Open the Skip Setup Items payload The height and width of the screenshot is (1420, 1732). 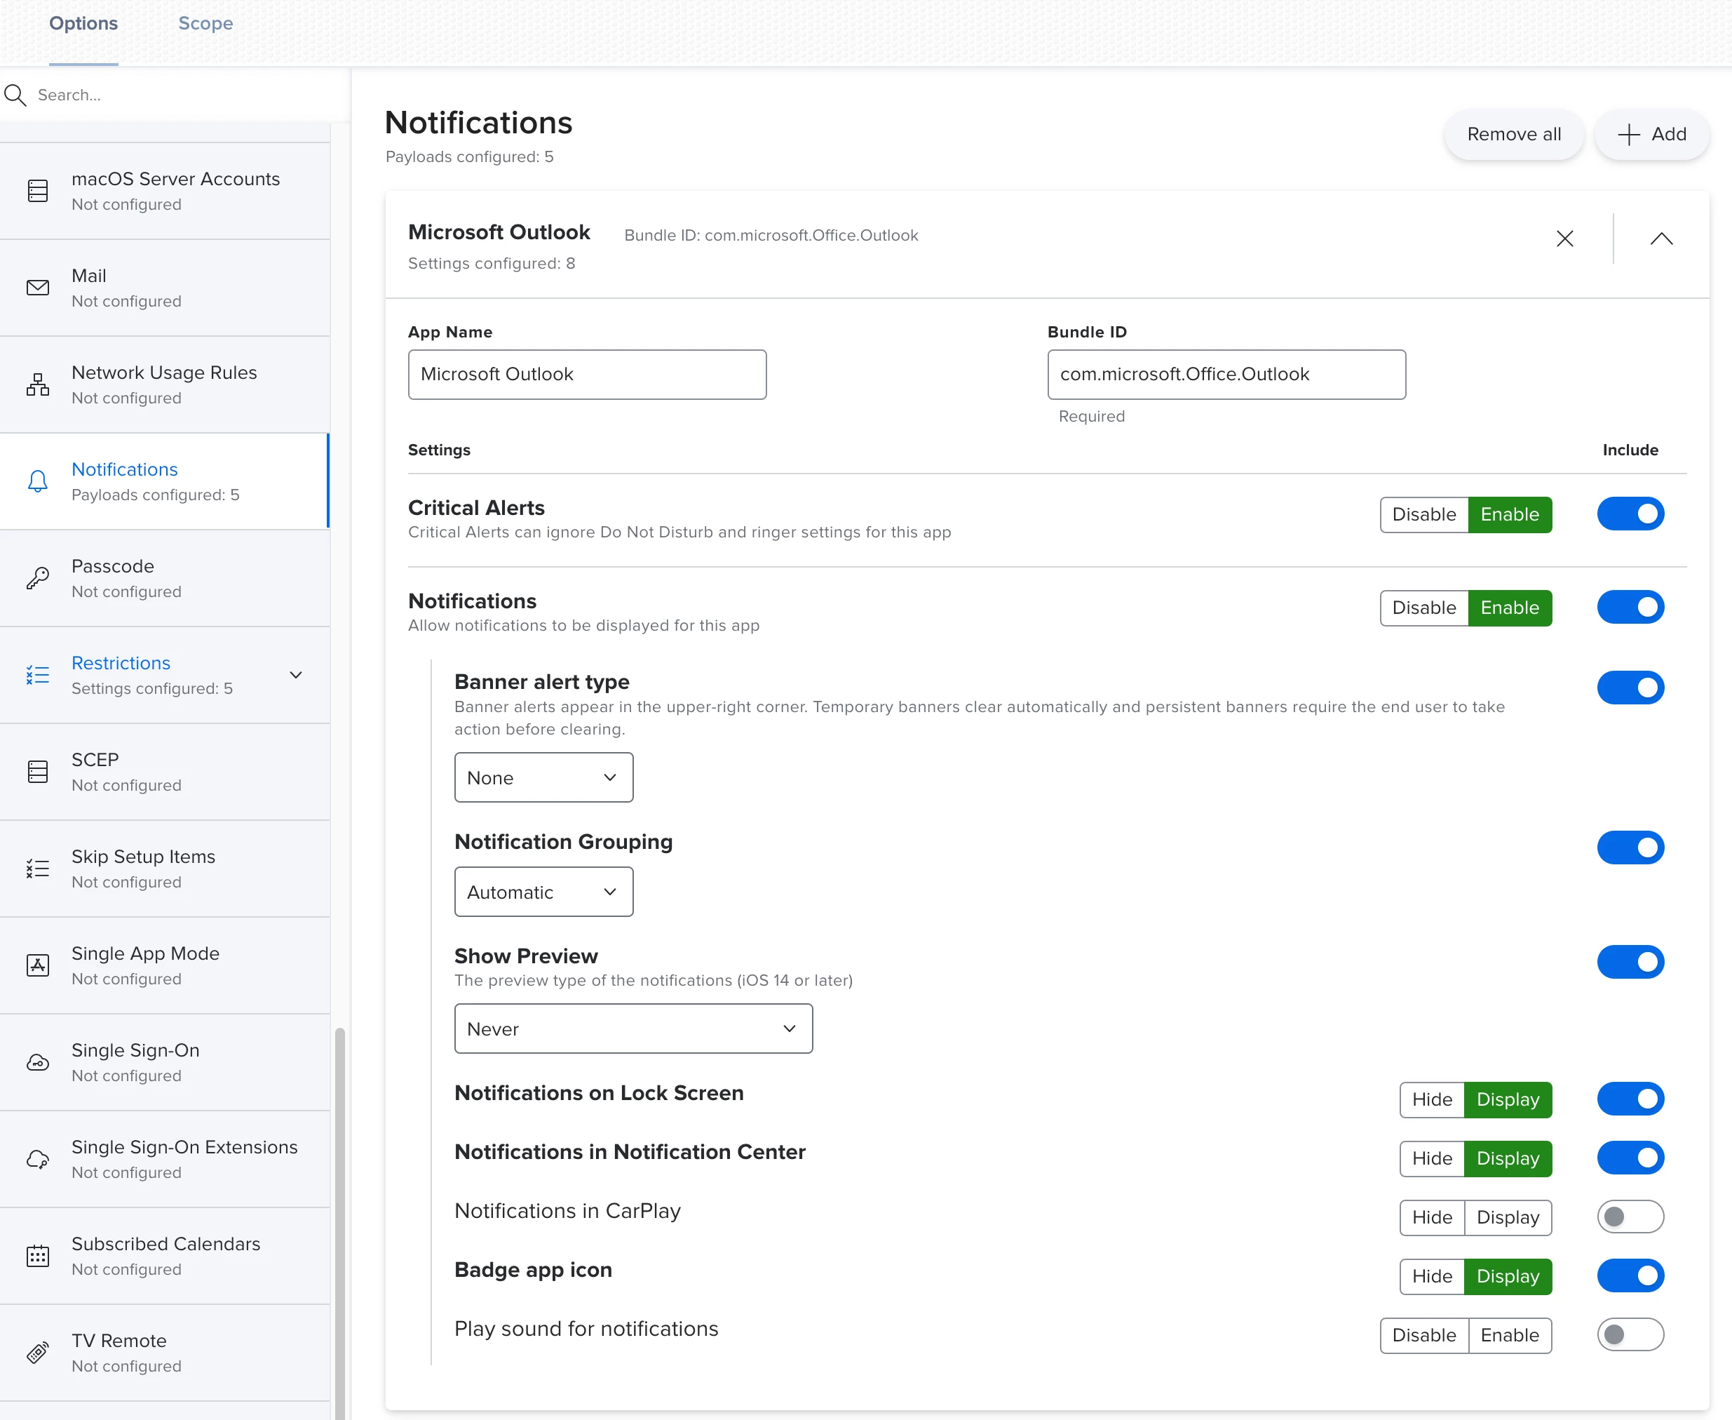point(164,869)
